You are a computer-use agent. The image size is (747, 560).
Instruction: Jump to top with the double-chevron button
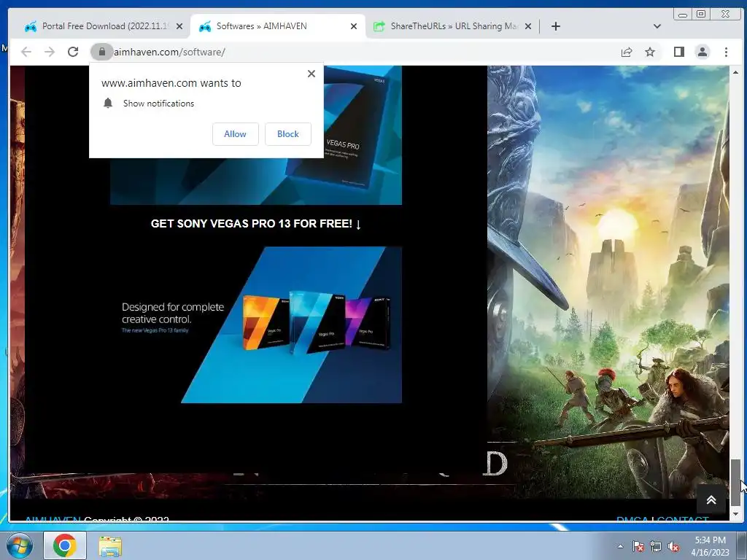pyautogui.click(x=711, y=499)
